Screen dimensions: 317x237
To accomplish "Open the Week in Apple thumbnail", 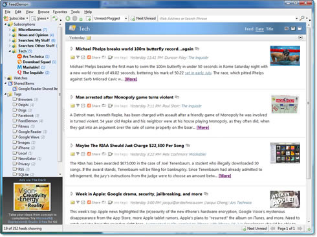I will click(x=285, y=199).
